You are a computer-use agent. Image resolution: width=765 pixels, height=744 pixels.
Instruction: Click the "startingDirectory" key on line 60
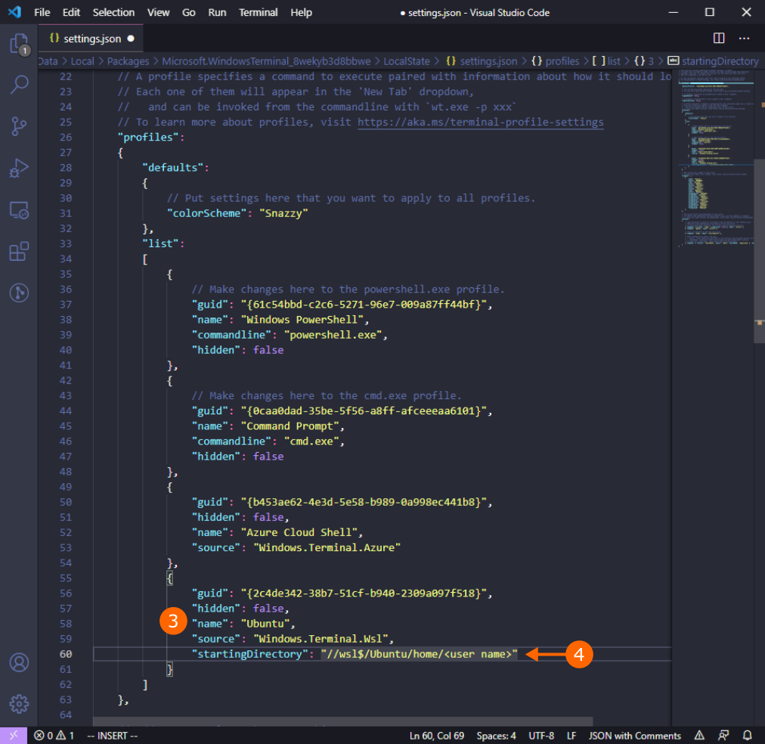point(249,654)
